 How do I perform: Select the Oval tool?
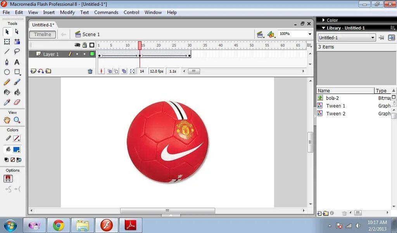coord(7,72)
